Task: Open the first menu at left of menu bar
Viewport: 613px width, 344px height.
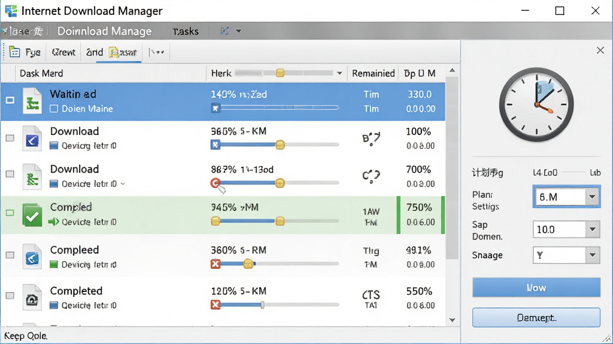Action: point(24,31)
